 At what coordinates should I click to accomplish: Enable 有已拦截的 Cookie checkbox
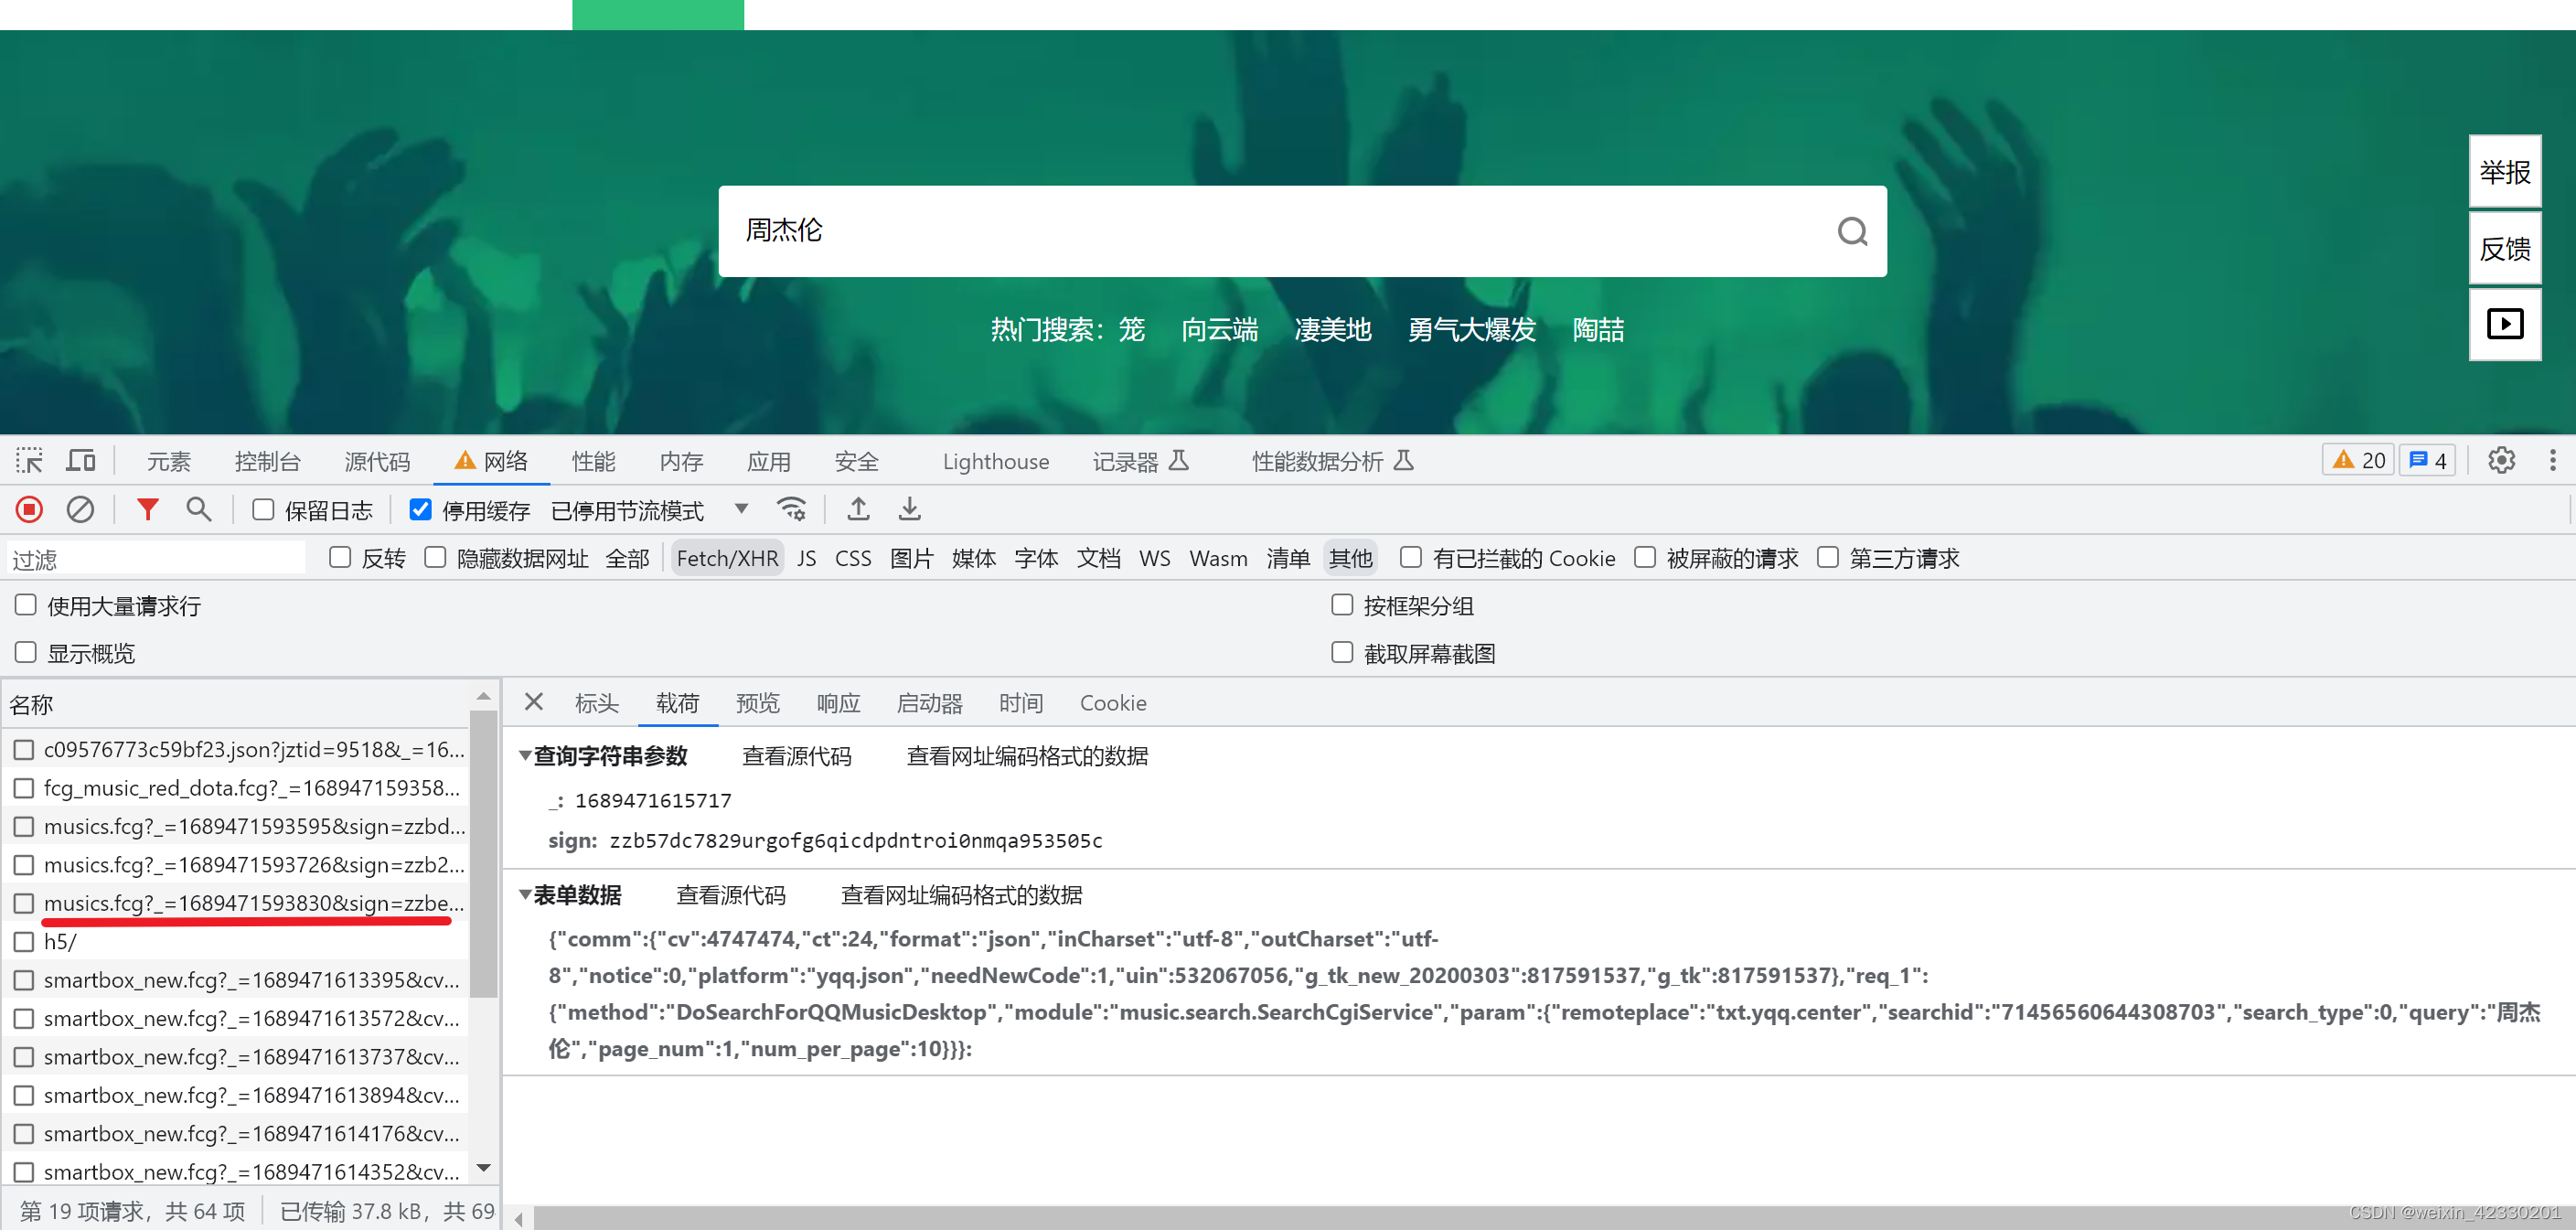(x=1411, y=558)
